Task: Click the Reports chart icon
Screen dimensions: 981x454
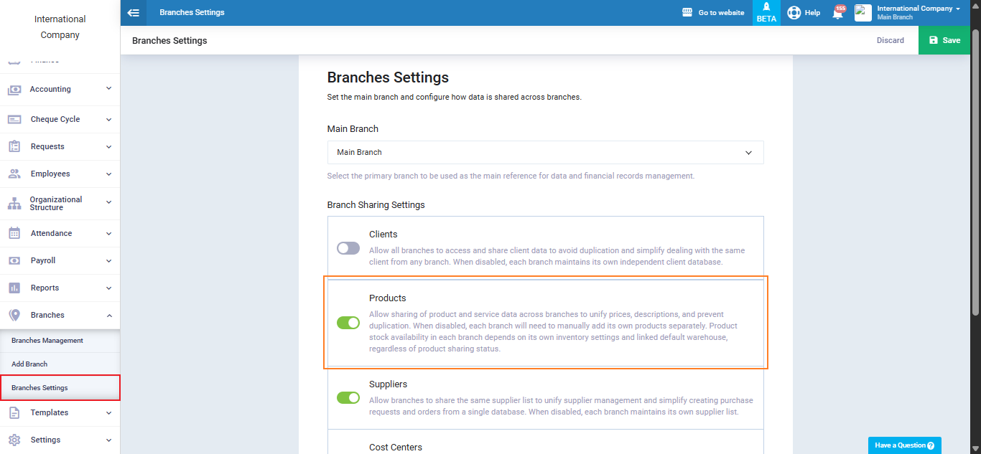Action: click(14, 288)
